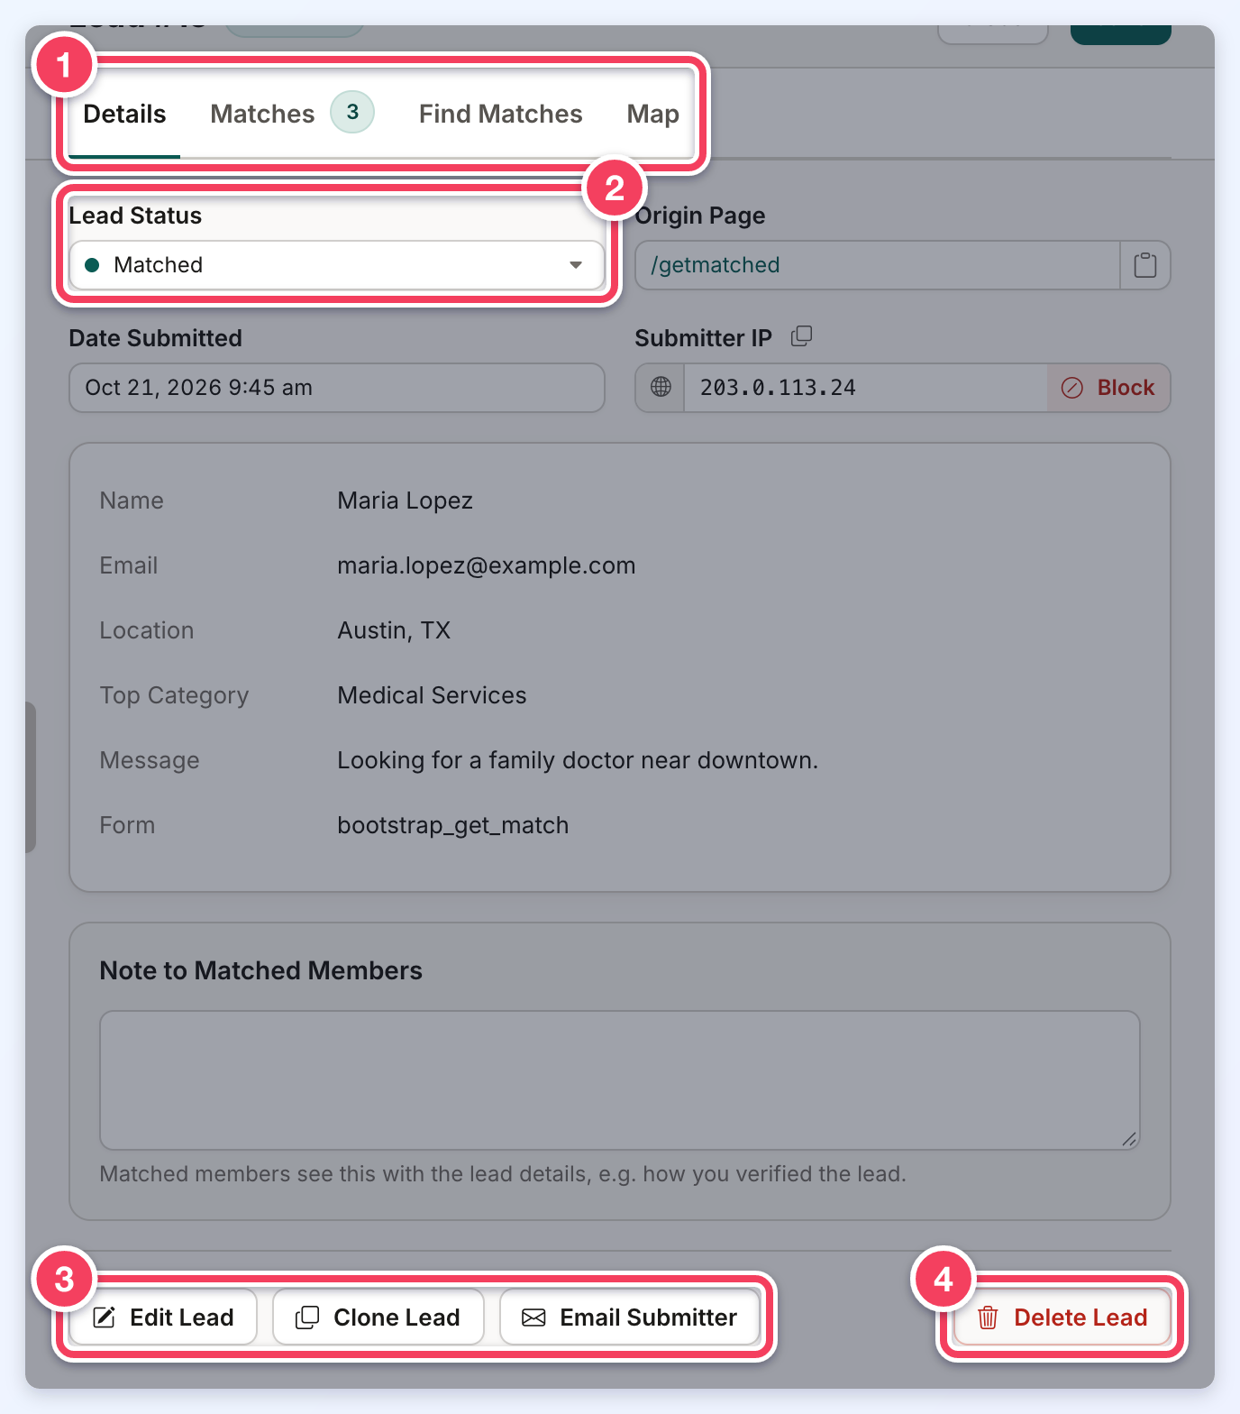Open the Find Matches tab
This screenshot has height=1414, width=1240.
point(500,115)
